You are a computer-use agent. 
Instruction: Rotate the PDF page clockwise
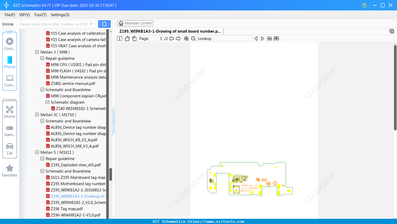[x=134, y=38]
